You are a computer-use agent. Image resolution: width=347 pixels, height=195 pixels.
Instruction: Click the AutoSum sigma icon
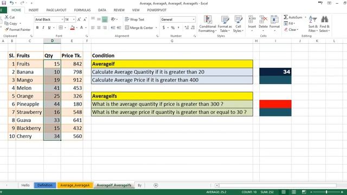[286, 17]
